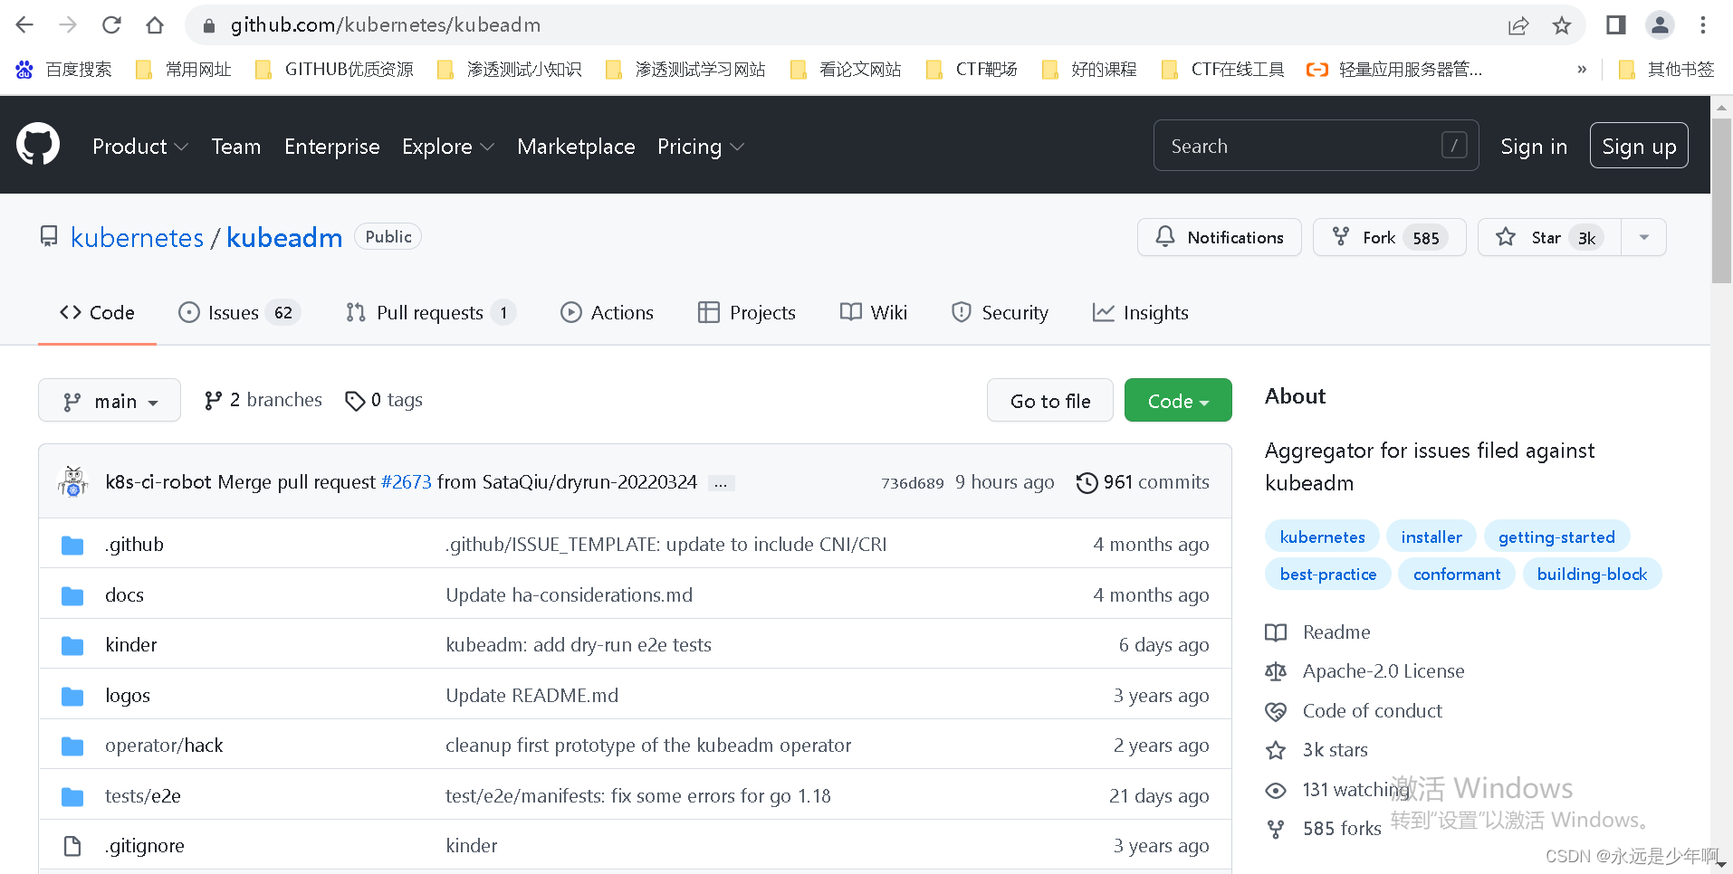Viewport: 1733px width, 874px height.
Task: Click the branches icon next to 2 branches
Action: (214, 400)
